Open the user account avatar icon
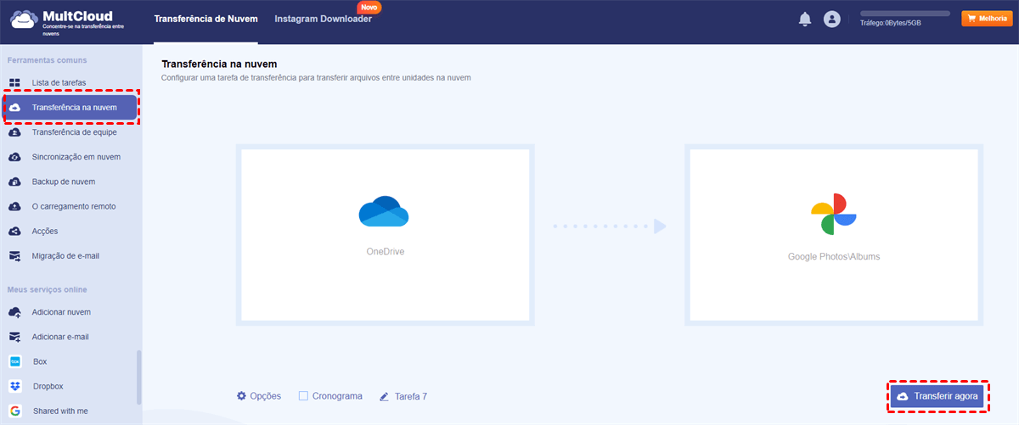Image resolution: width=1019 pixels, height=425 pixels. (x=832, y=20)
